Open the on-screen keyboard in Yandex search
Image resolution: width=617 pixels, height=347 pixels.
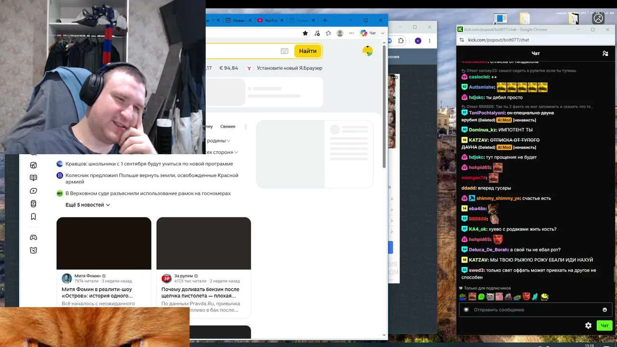pos(284,51)
